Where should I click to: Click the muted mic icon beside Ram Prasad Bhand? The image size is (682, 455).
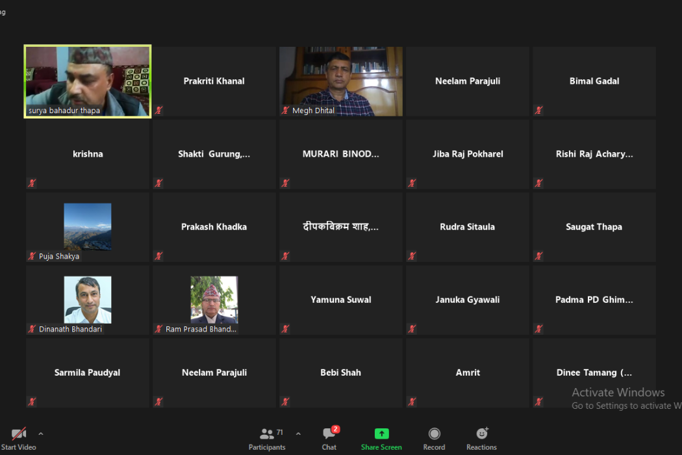click(x=158, y=329)
